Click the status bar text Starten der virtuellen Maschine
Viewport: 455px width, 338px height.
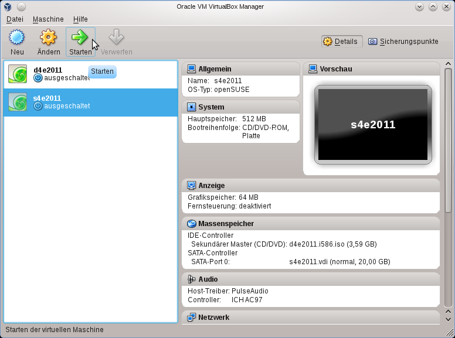click(x=55, y=330)
